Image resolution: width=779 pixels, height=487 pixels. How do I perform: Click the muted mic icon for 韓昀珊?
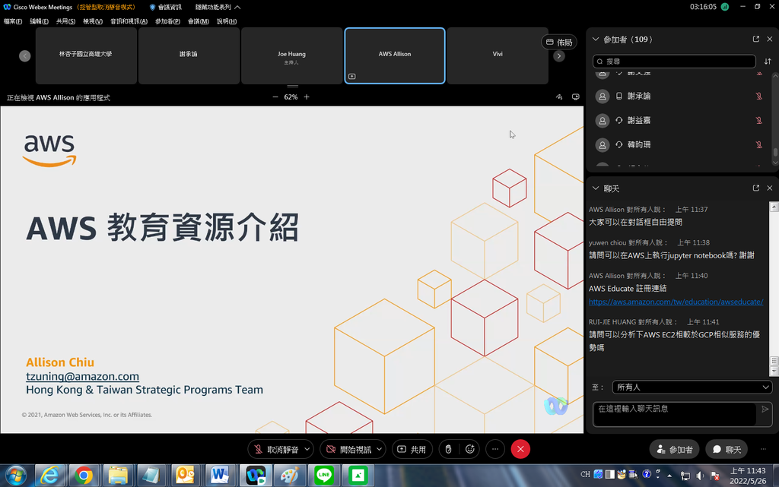(x=758, y=145)
